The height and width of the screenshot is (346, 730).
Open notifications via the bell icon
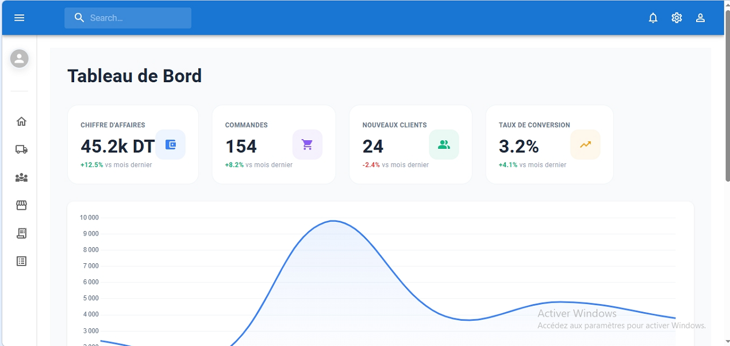(653, 17)
